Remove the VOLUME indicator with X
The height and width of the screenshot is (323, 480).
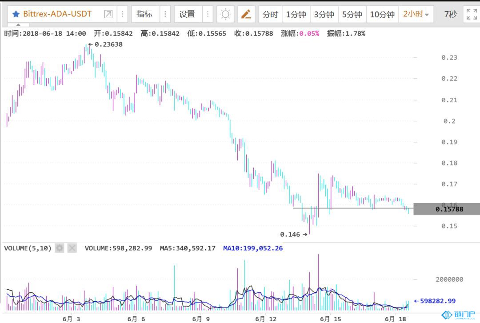click(72, 248)
